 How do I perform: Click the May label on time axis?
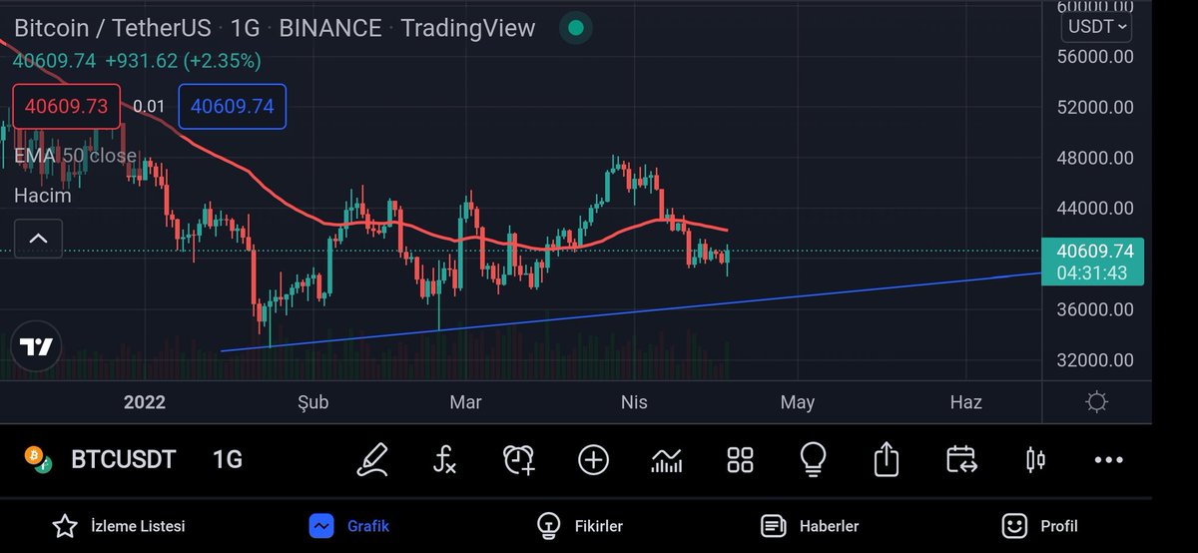pyautogui.click(x=798, y=402)
